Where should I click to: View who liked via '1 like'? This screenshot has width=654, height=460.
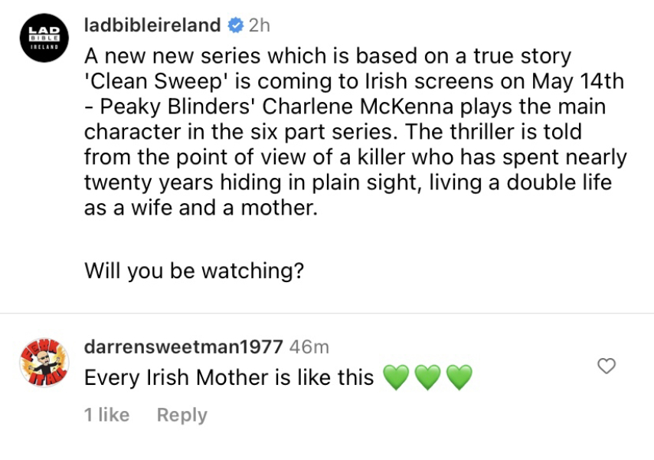[106, 415]
